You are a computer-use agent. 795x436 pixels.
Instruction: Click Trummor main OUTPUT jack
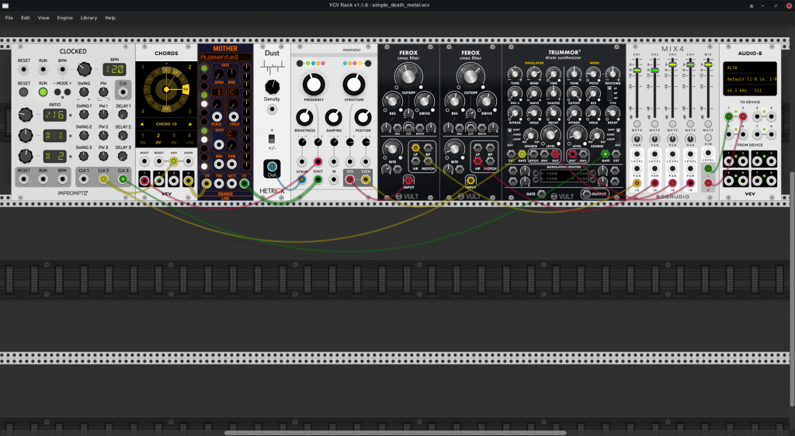pyautogui.click(x=586, y=193)
